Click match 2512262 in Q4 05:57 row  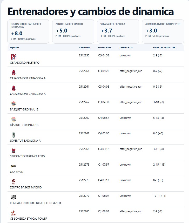[84, 118]
